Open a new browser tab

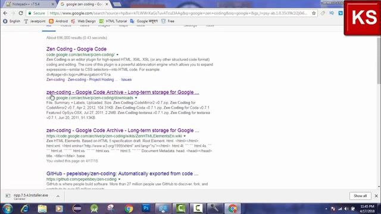117,4
